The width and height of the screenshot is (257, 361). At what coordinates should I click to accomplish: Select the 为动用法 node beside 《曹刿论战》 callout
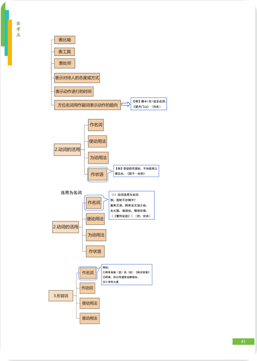96,235
